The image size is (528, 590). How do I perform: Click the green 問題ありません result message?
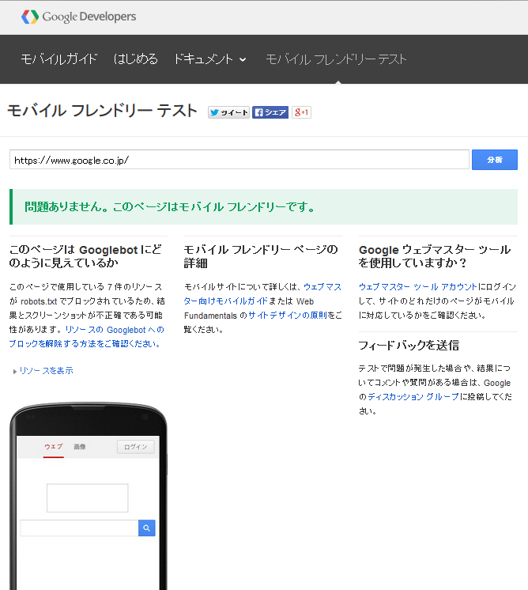pyautogui.click(x=263, y=206)
